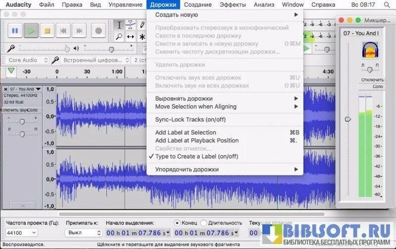
Task: Click the selection end time field
Action: tap(206, 233)
